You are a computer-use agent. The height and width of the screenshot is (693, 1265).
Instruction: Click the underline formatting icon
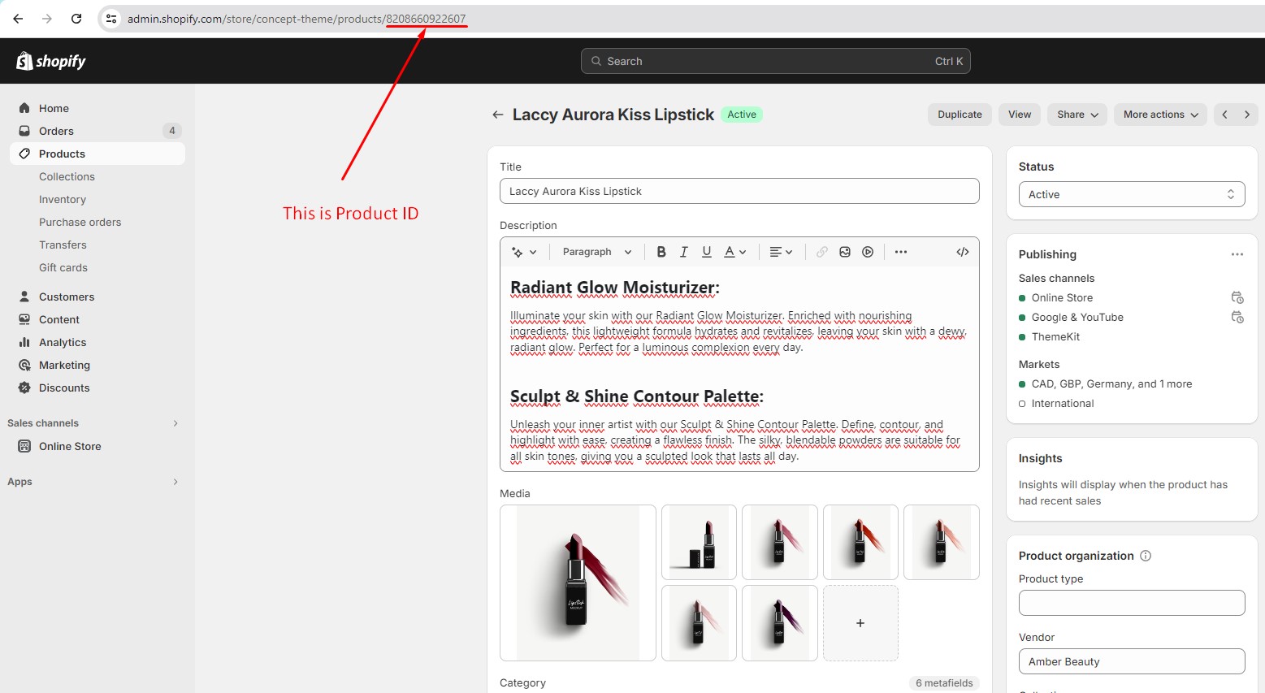coord(707,252)
